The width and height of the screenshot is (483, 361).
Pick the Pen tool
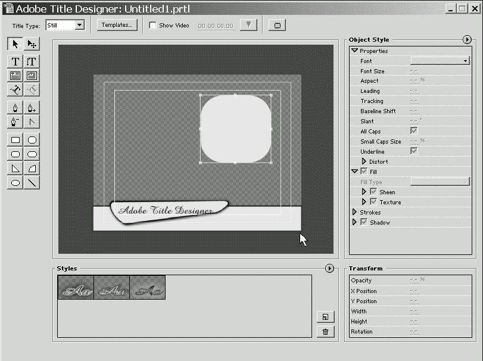tap(15, 108)
